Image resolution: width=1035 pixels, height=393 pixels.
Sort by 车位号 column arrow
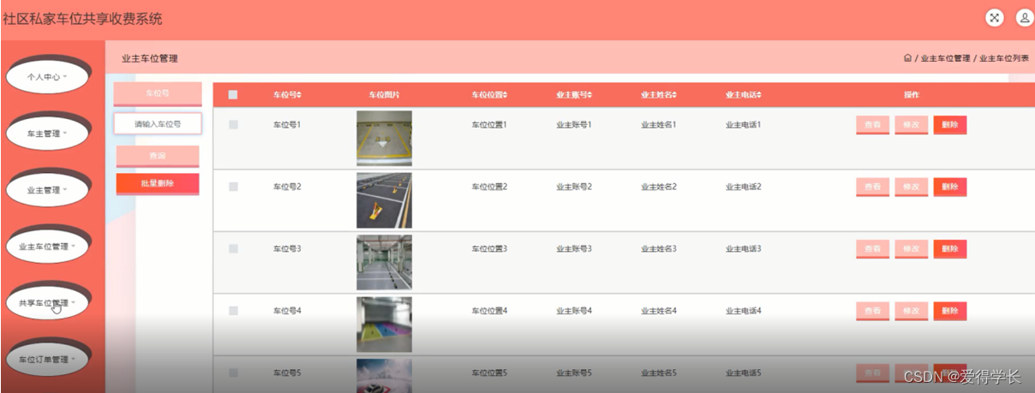(299, 95)
